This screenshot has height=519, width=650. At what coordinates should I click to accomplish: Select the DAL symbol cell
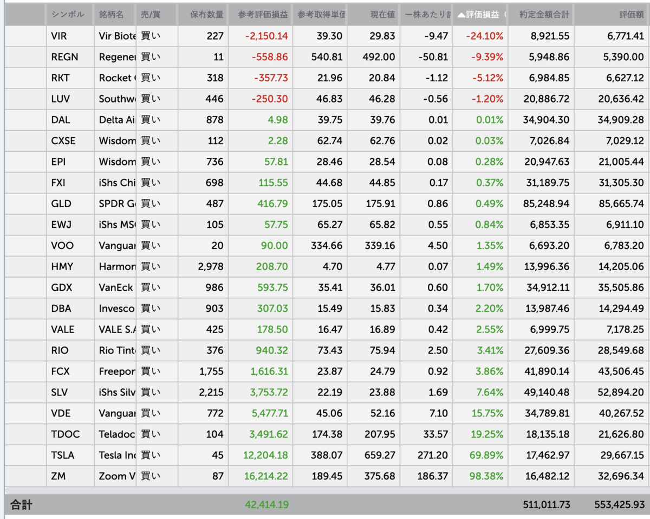(x=70, y=120)
